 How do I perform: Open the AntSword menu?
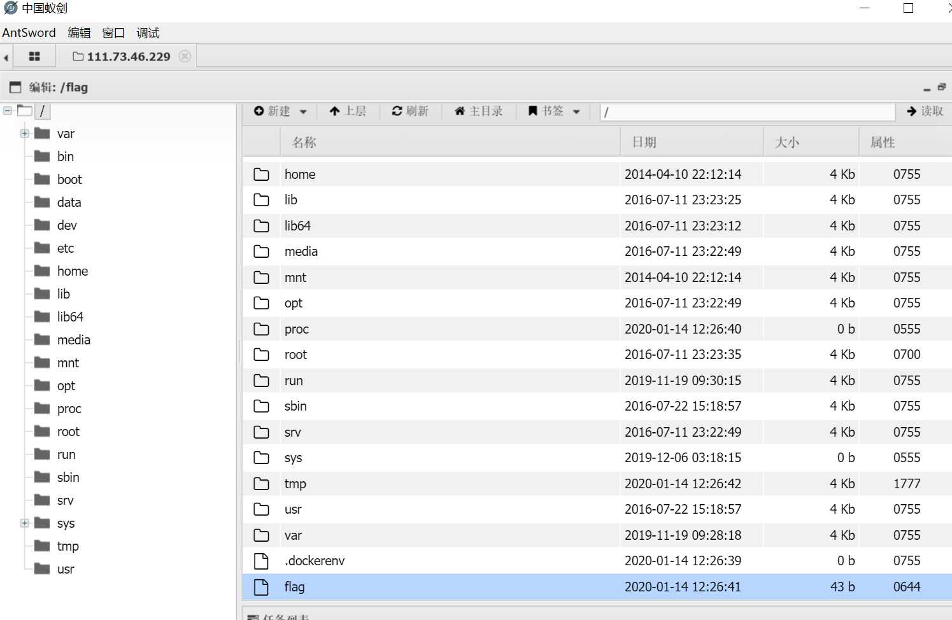pos(29,32)
